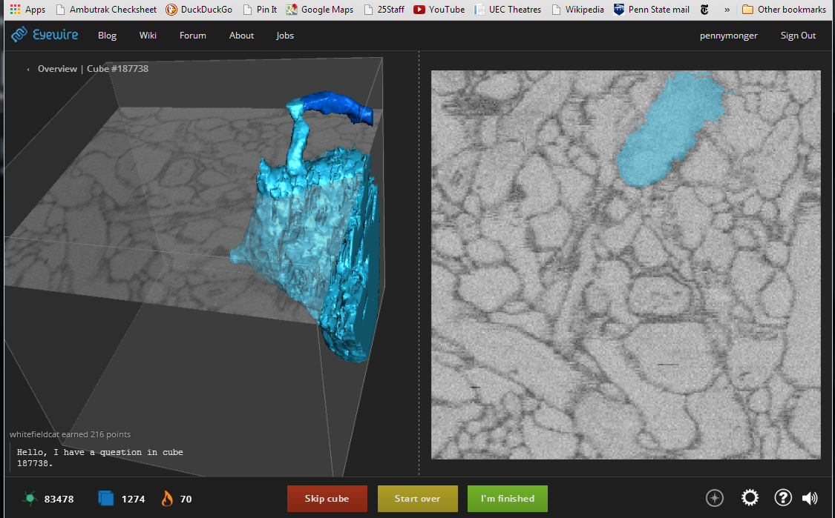
Task: Go back using the Overview arrow
Action: 29,69
